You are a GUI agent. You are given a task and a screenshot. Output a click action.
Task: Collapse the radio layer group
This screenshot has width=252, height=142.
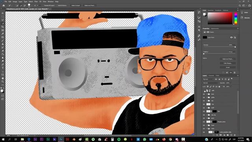point(207,129)
